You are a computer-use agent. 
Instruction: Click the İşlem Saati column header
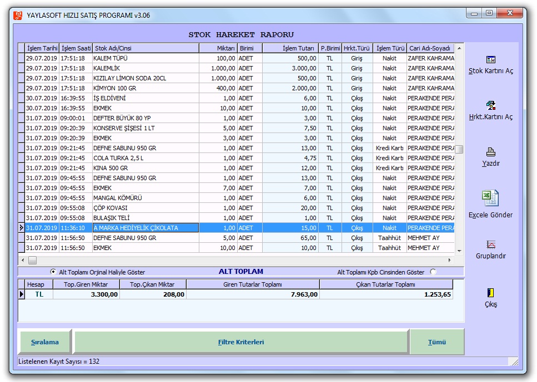point(76,48)
